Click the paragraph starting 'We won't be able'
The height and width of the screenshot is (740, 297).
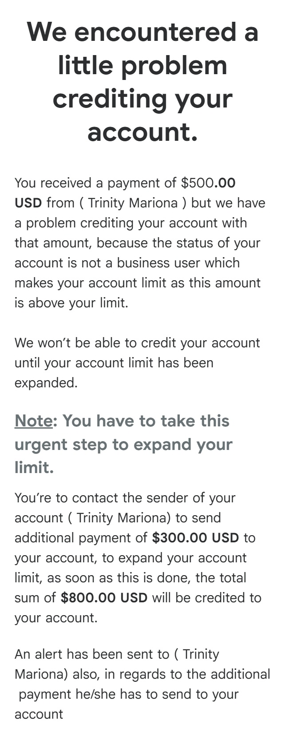(x=137, y=362)
